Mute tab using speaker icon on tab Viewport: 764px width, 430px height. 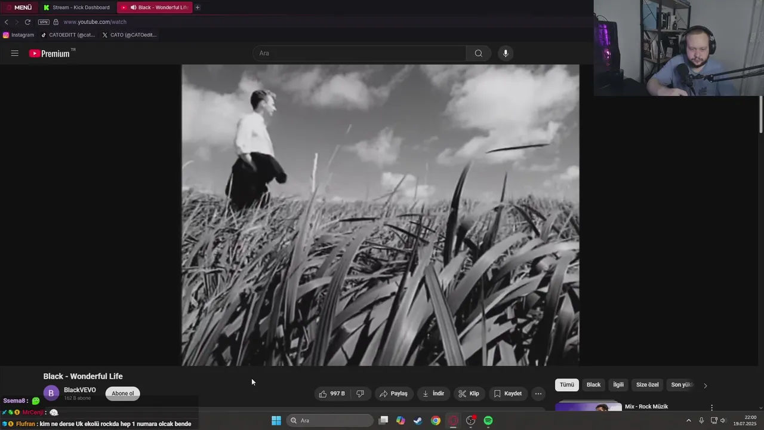133,7
